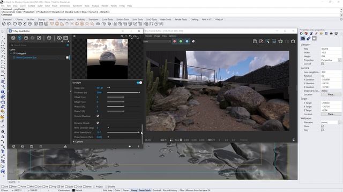The image size is (343, 192).
Task: Enable the Near osnap checkbox
Action: (11, 187)
